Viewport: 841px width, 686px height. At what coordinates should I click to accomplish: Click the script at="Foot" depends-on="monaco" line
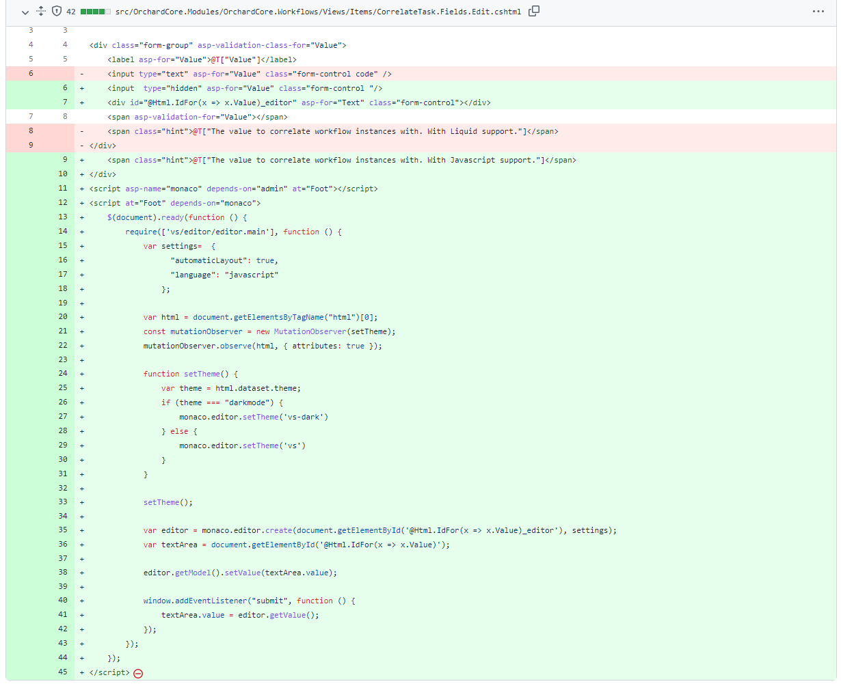[421, 203]
